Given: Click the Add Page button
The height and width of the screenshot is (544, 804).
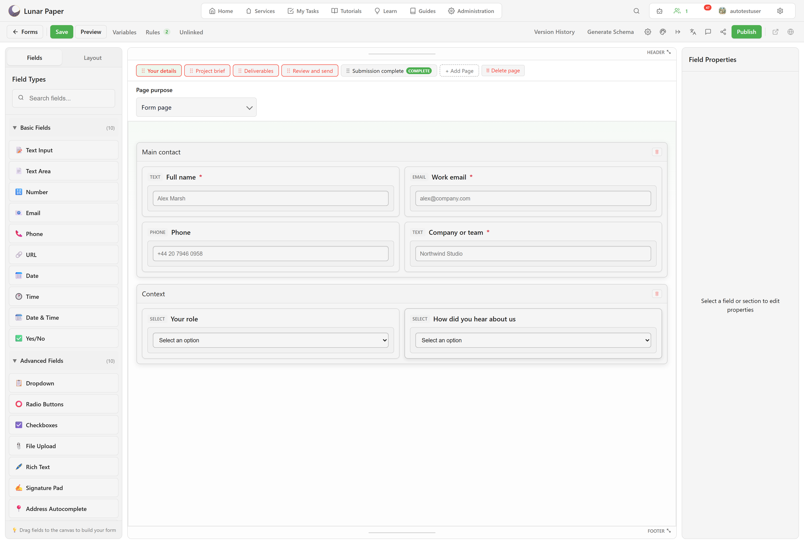Looking at the screenshot, I should point(459,71).
